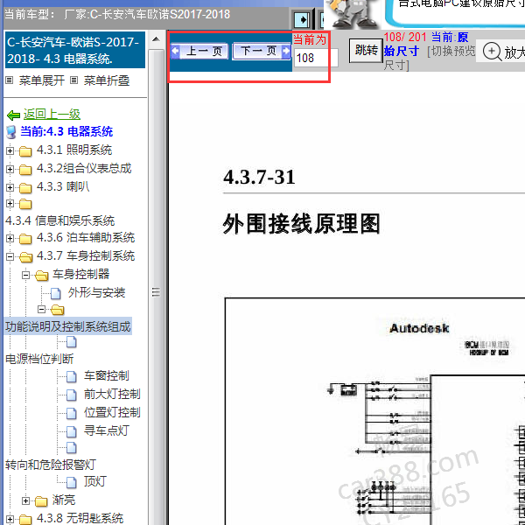Screen dimensions: 525x525
Task: Expand the 4.3.4 信息和娱乐系统 node
Action: click(x=10, y=204)
